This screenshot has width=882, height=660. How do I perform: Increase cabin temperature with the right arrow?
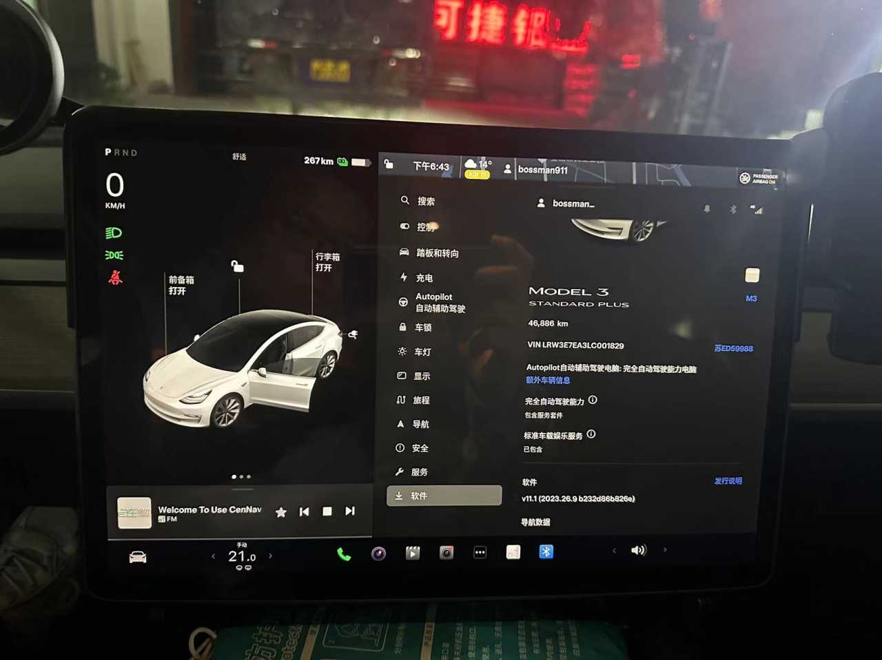(270, 555)
